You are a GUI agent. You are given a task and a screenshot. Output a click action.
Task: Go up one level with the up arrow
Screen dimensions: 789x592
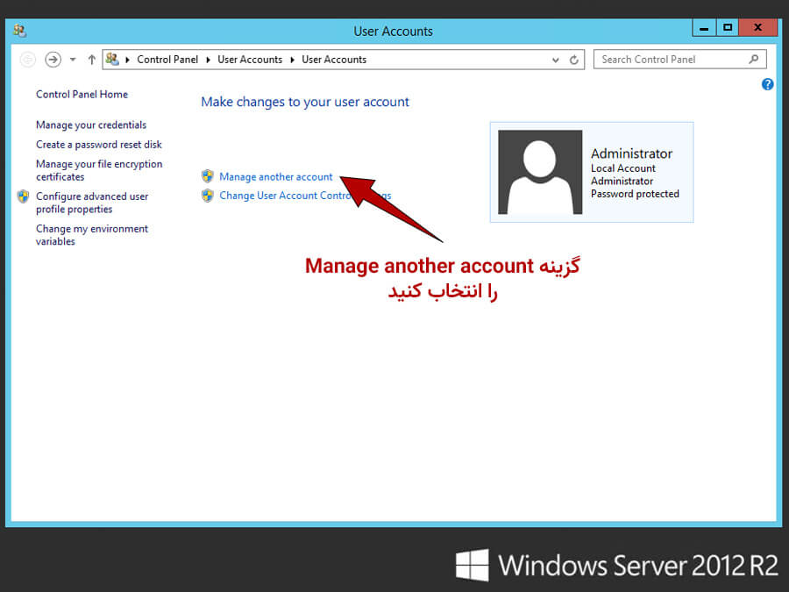[91, 60]
